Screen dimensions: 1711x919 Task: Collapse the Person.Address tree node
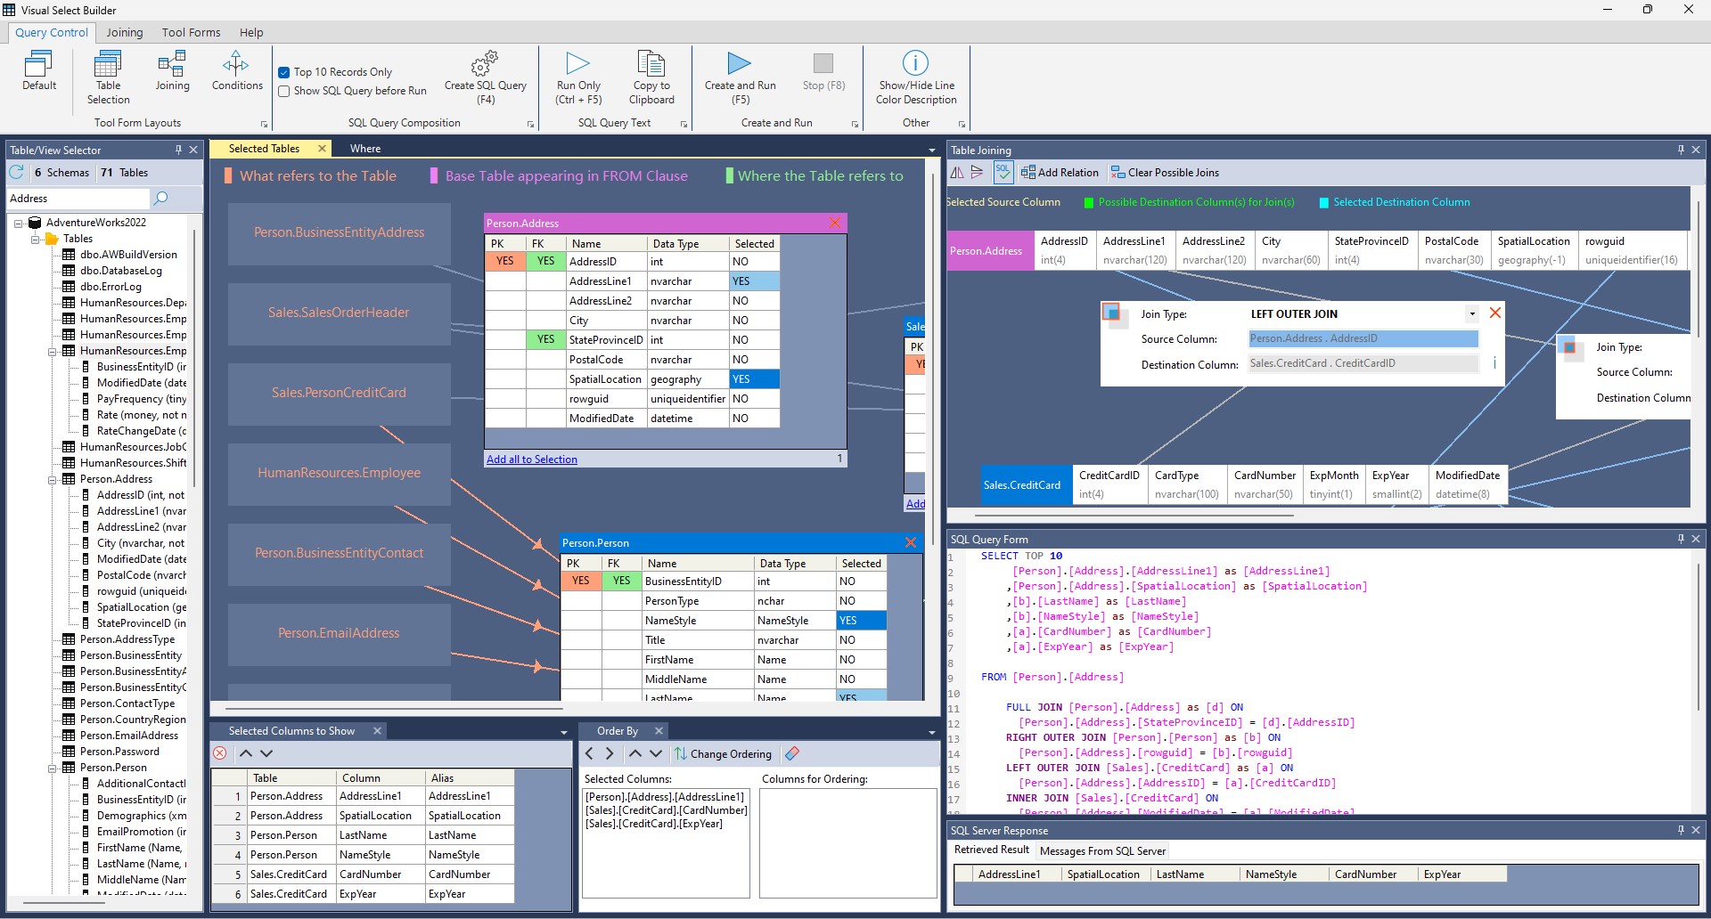(53, 479)
